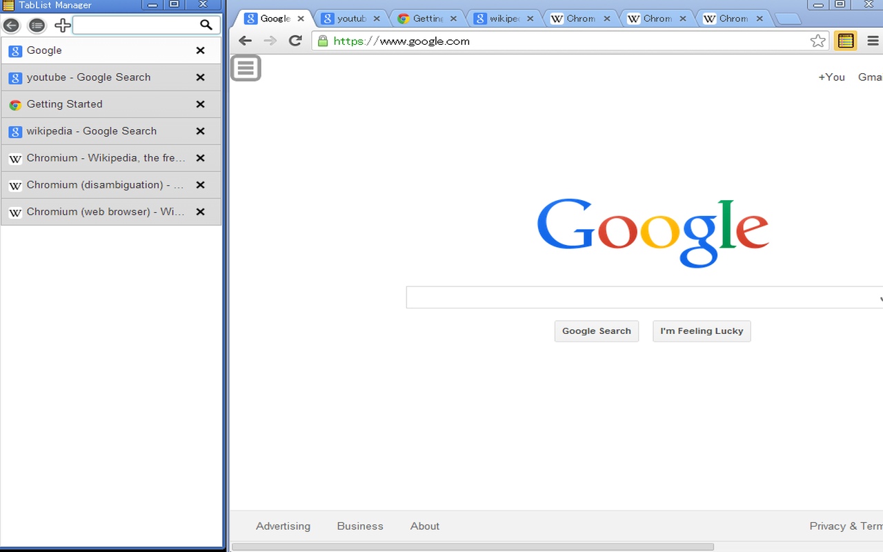Close the youtube browser tab
The width and height of the screenshot is (883, 552).
pyautogui.click(x=377, y=19)
